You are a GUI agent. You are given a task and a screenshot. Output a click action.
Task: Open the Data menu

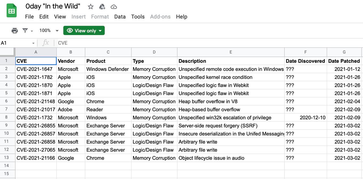click(120, 17)
